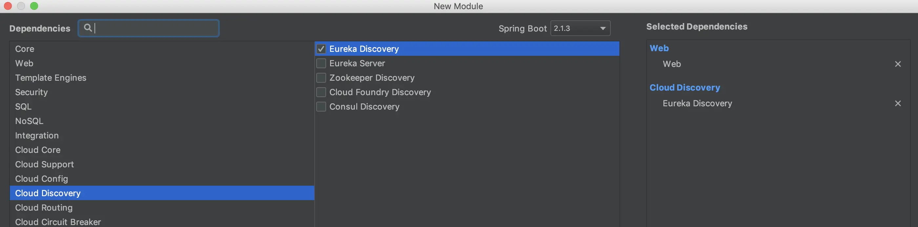Select Eureka Discovery entry in Selected Dependencies
918x227 pixels.
tap(697, 103)
